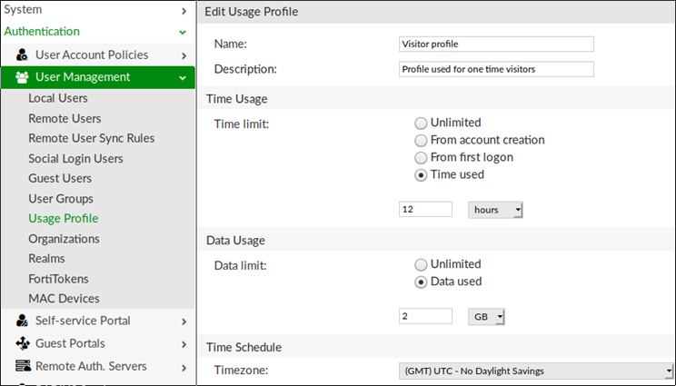Click the User Management people icon
Screen dimensions: 676x386
23,77
